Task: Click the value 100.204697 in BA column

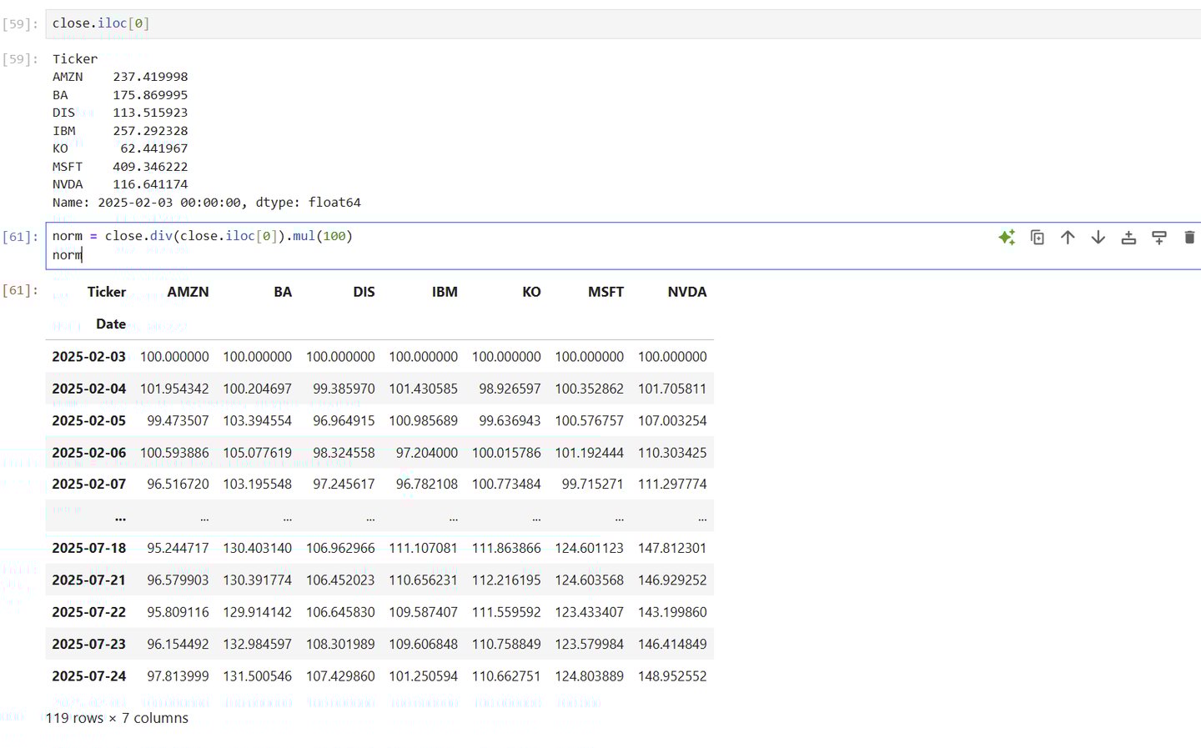Action: click(257, 389)
